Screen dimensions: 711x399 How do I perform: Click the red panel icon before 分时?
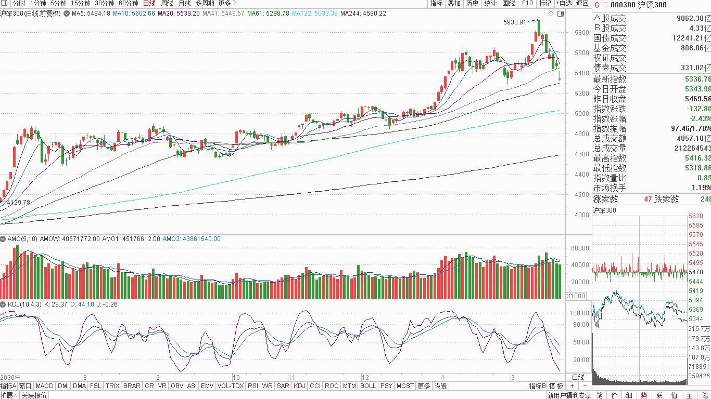click(x=5, y=4)
